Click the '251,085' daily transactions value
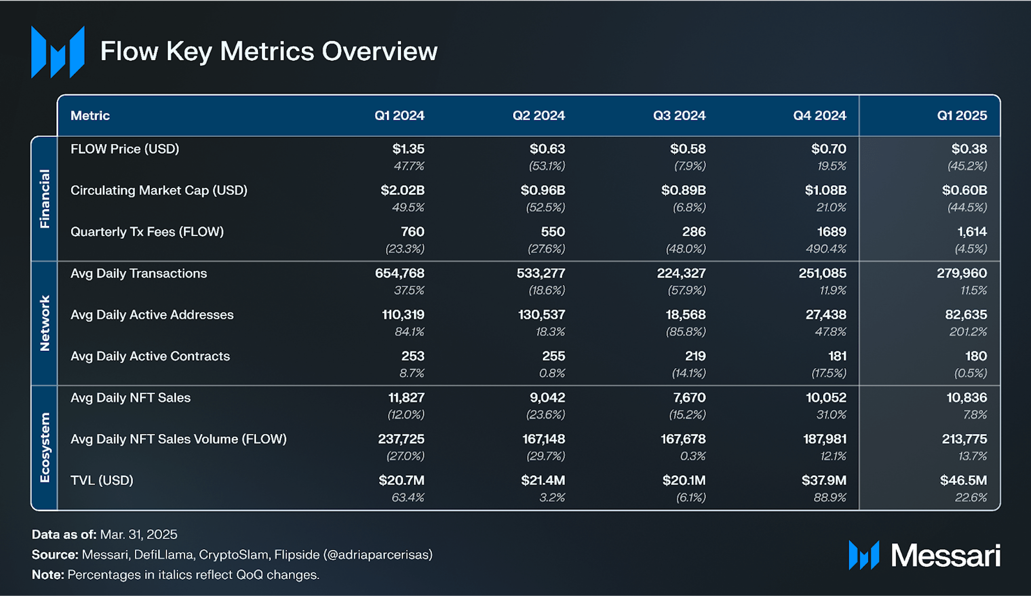The width and height of the screenshot is (1031, 596). 822,273
